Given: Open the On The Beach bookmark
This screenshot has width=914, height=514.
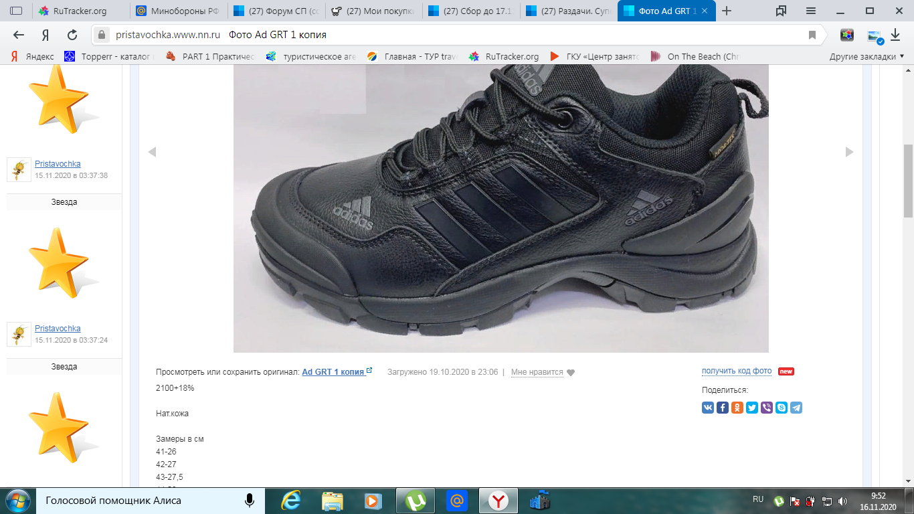Looking at the screenshot, I should coord(696,57).
